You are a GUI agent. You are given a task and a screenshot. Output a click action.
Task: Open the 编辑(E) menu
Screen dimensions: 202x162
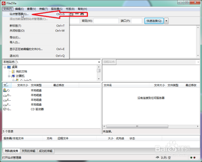click(19, 9)
